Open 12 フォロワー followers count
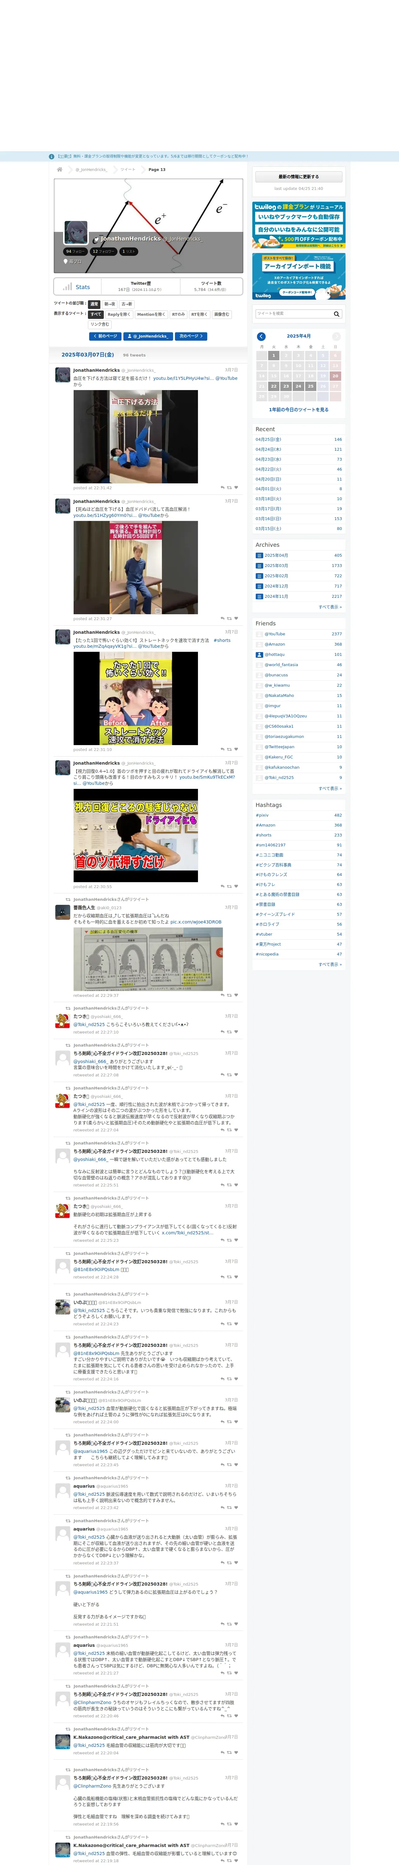The height and width of the screenshot is (1865, 399). tap(103, 251)
